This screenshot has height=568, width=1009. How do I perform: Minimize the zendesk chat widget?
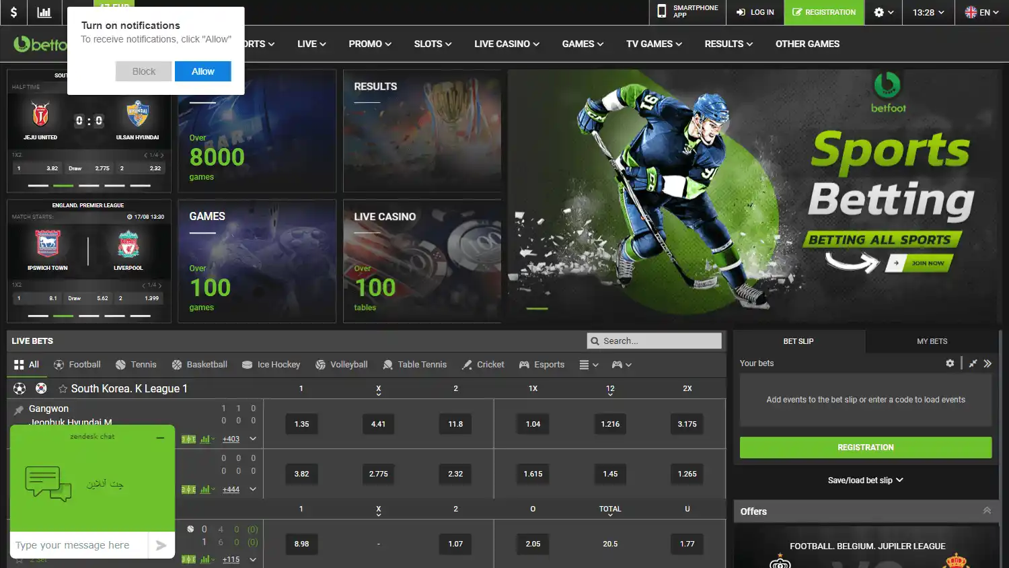pyautogui.click(x=160, y=437)
